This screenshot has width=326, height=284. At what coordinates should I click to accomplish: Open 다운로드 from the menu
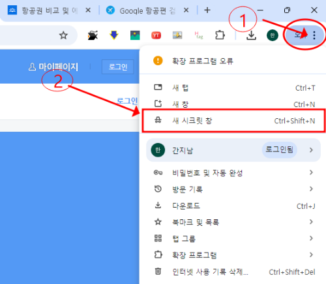233,206
